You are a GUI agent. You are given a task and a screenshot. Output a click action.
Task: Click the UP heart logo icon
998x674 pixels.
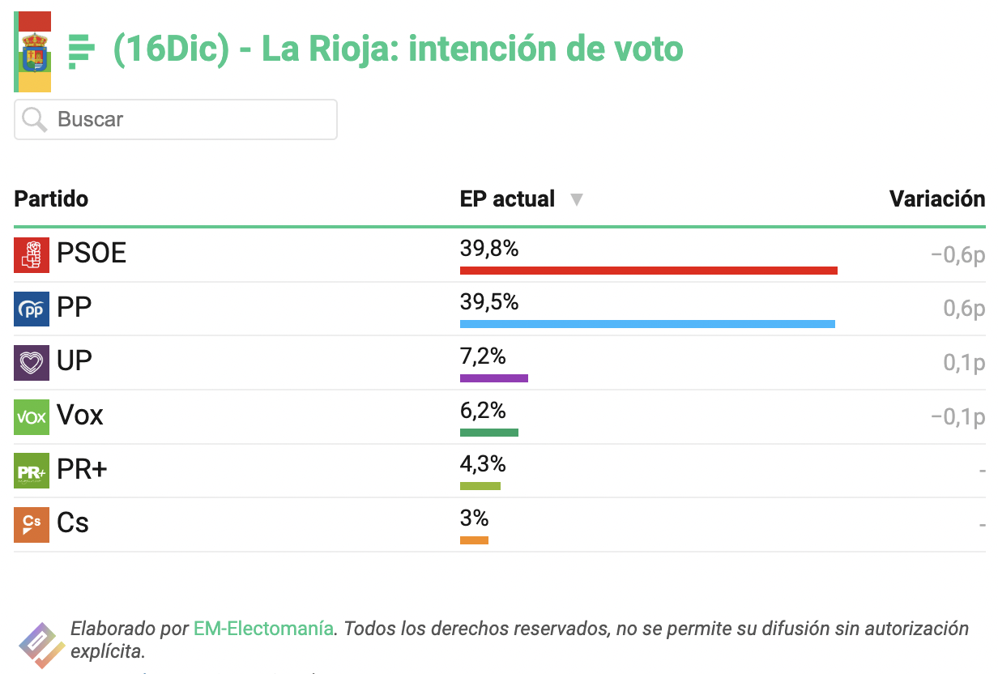(x=32, y=363)
